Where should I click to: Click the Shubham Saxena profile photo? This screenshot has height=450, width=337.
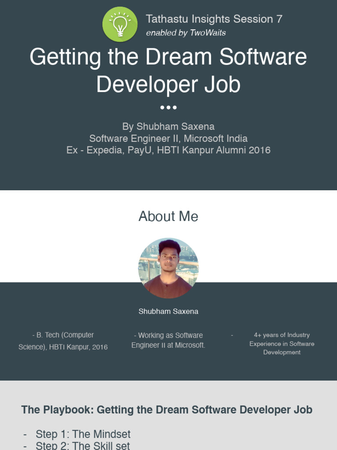[168, 268]
